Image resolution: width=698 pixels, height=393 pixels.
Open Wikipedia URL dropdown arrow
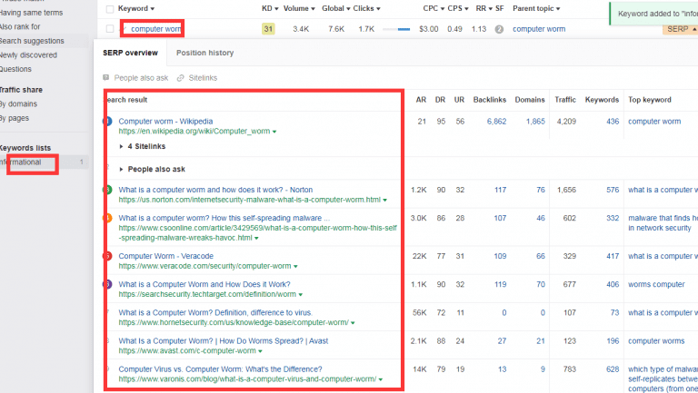point(274,132)
